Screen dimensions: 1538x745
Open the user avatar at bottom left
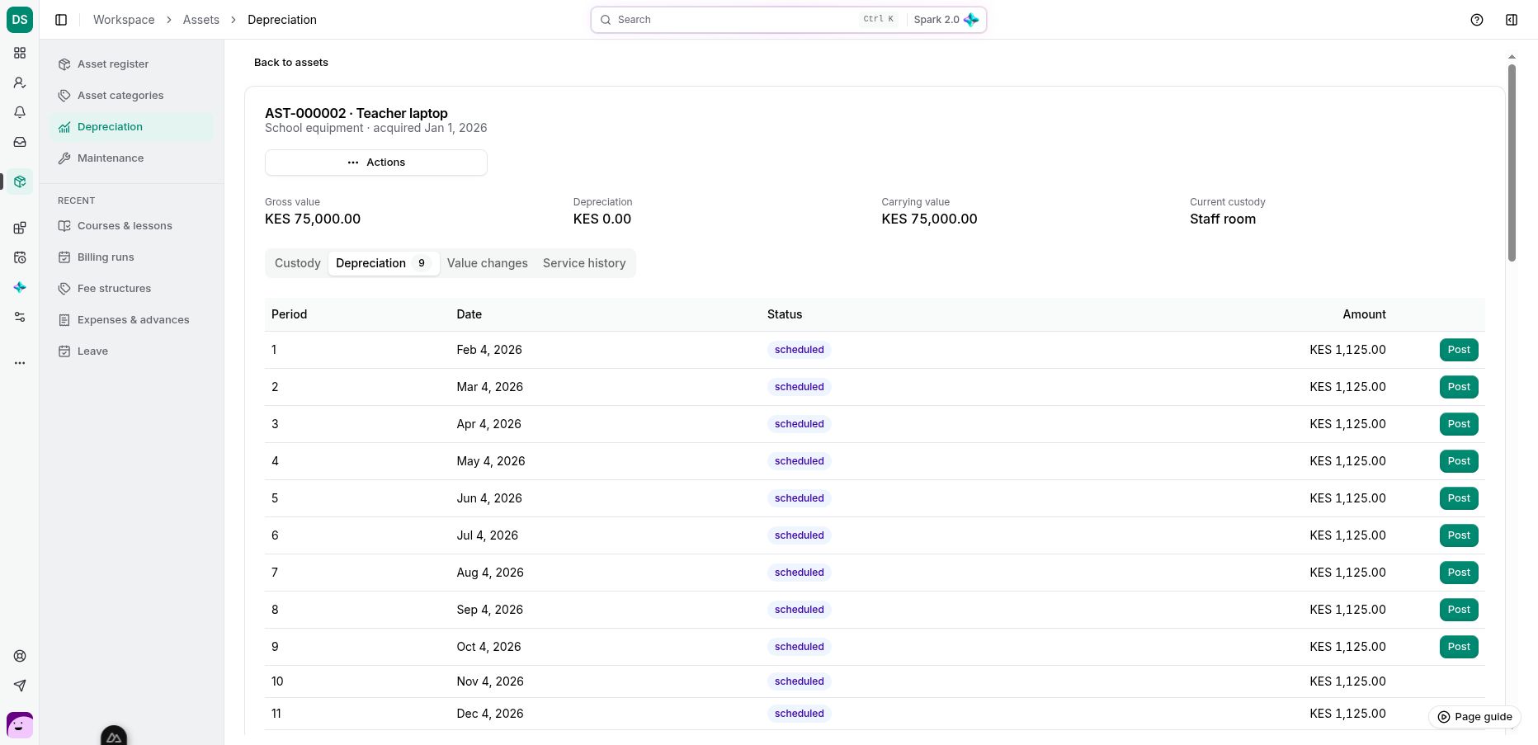click(20, 725)
